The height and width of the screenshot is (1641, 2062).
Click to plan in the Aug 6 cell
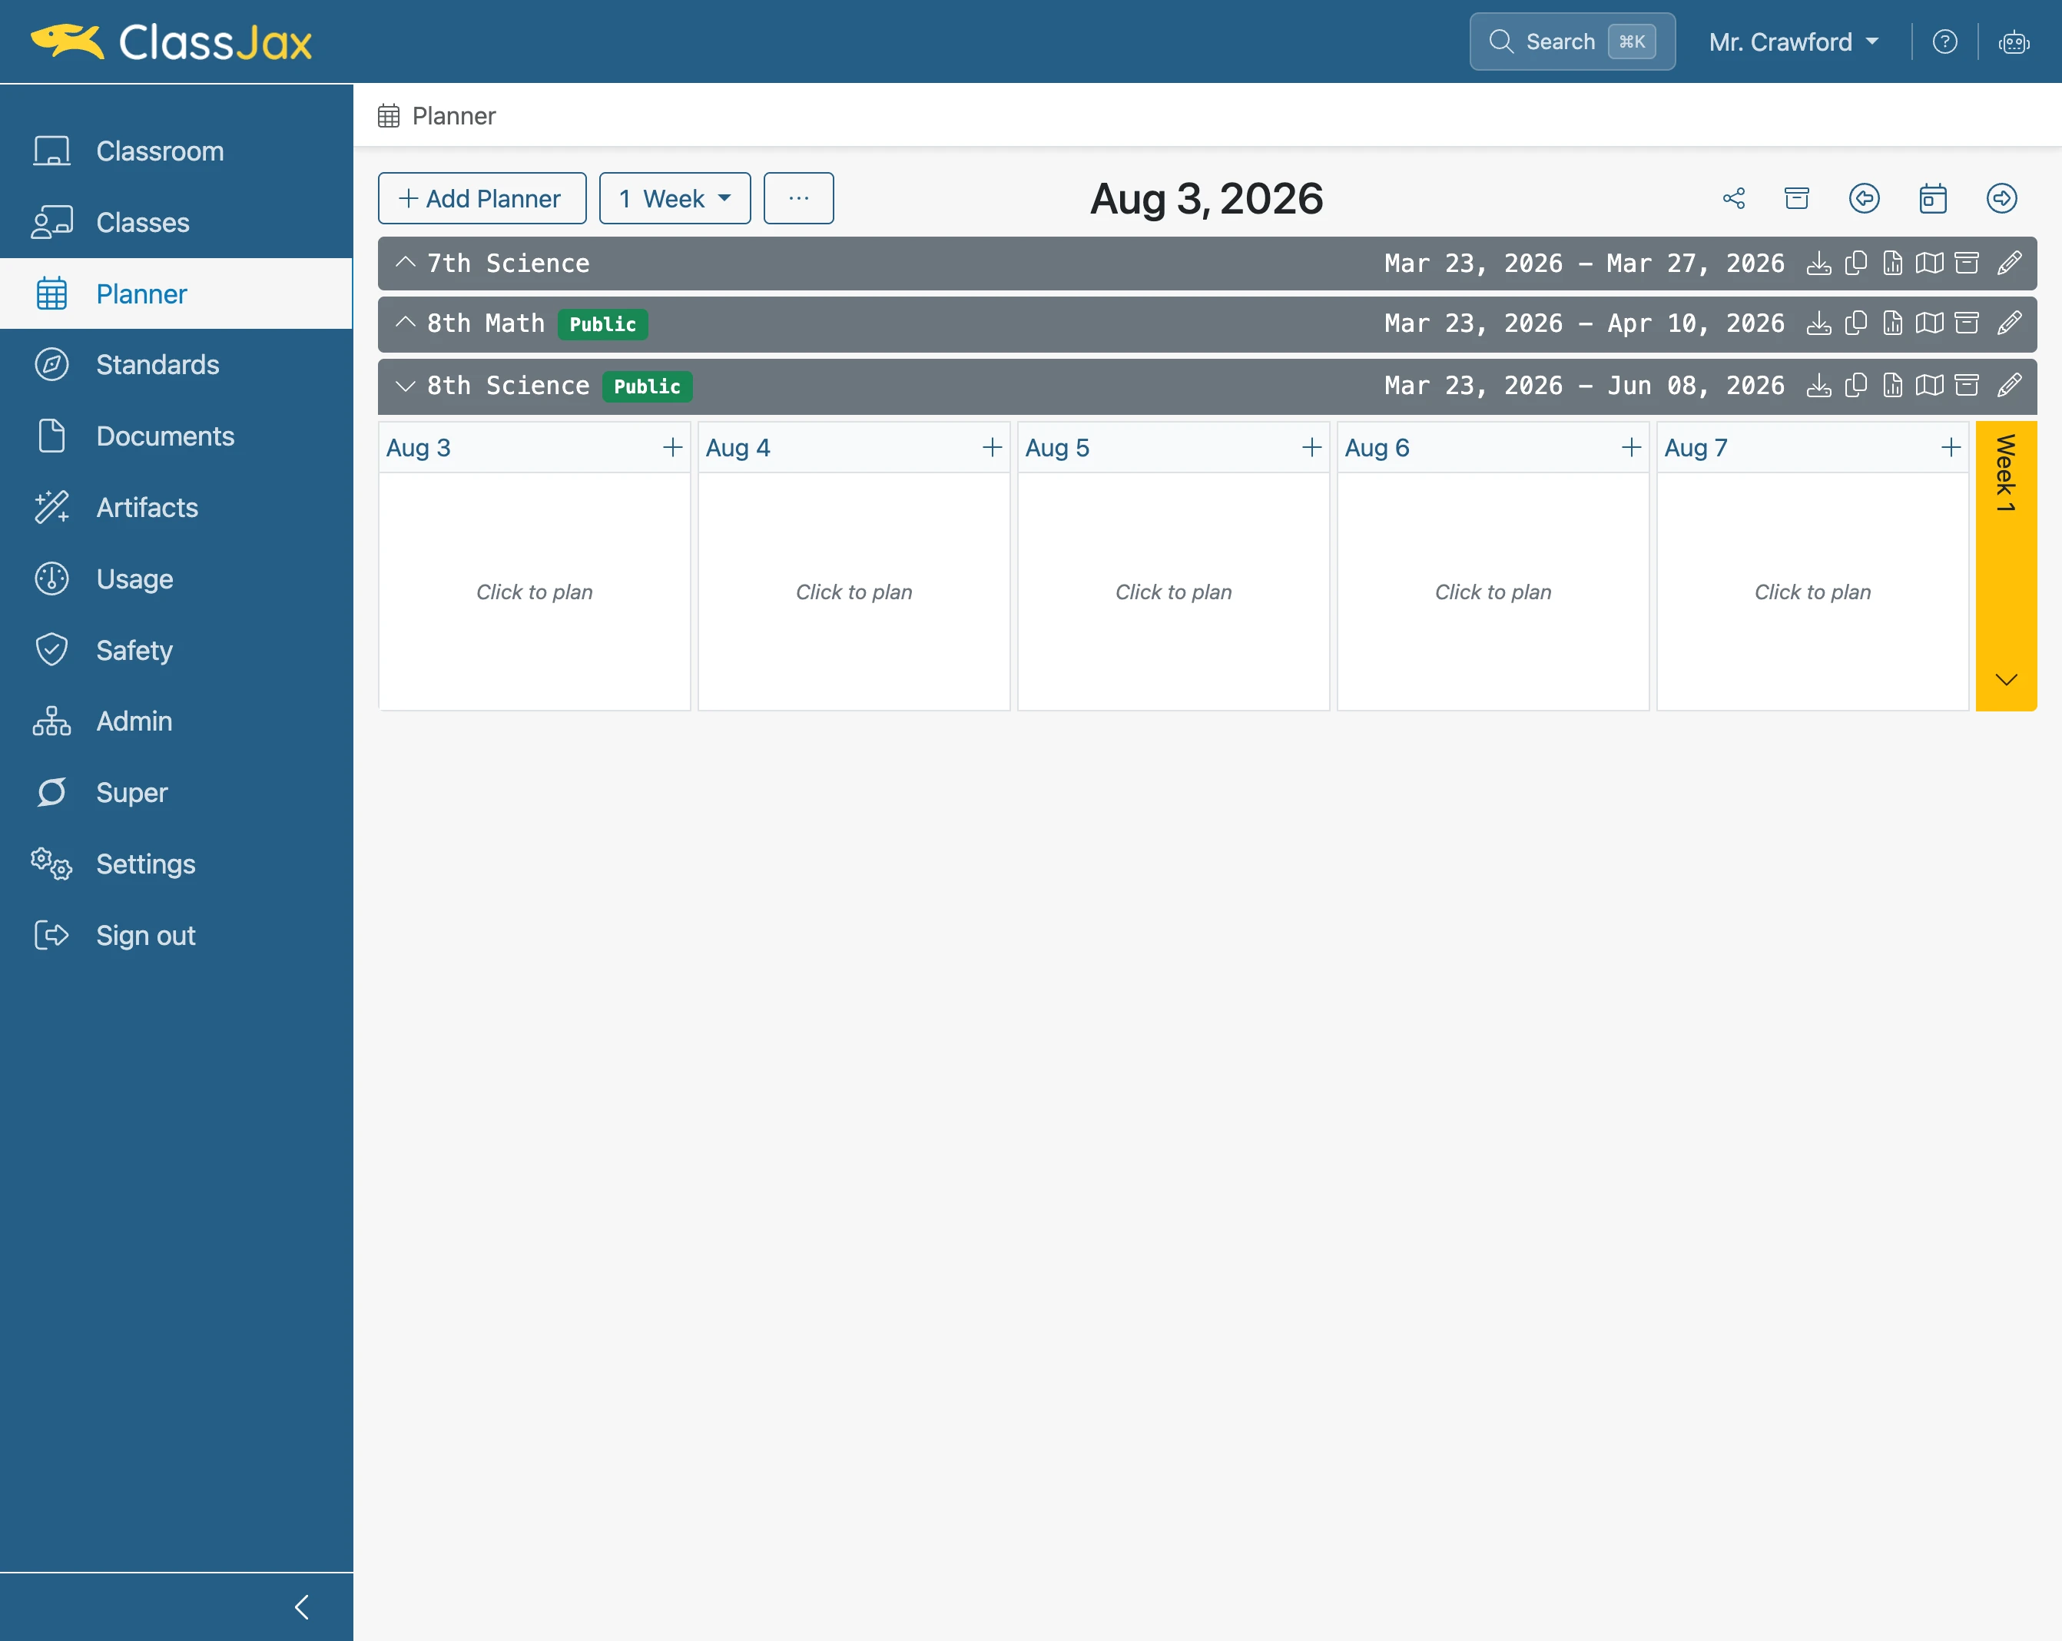pos(1493,592)
